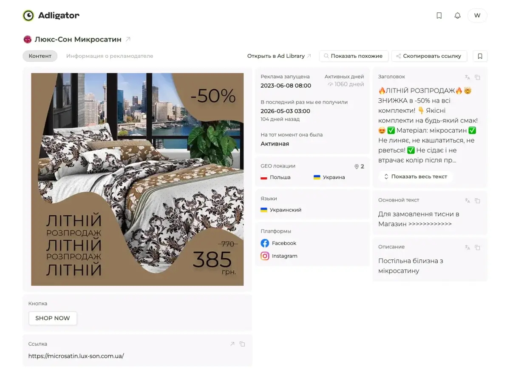Open the W user profile avatar
This screenshot has width=510, height=390.
point(477,16)
